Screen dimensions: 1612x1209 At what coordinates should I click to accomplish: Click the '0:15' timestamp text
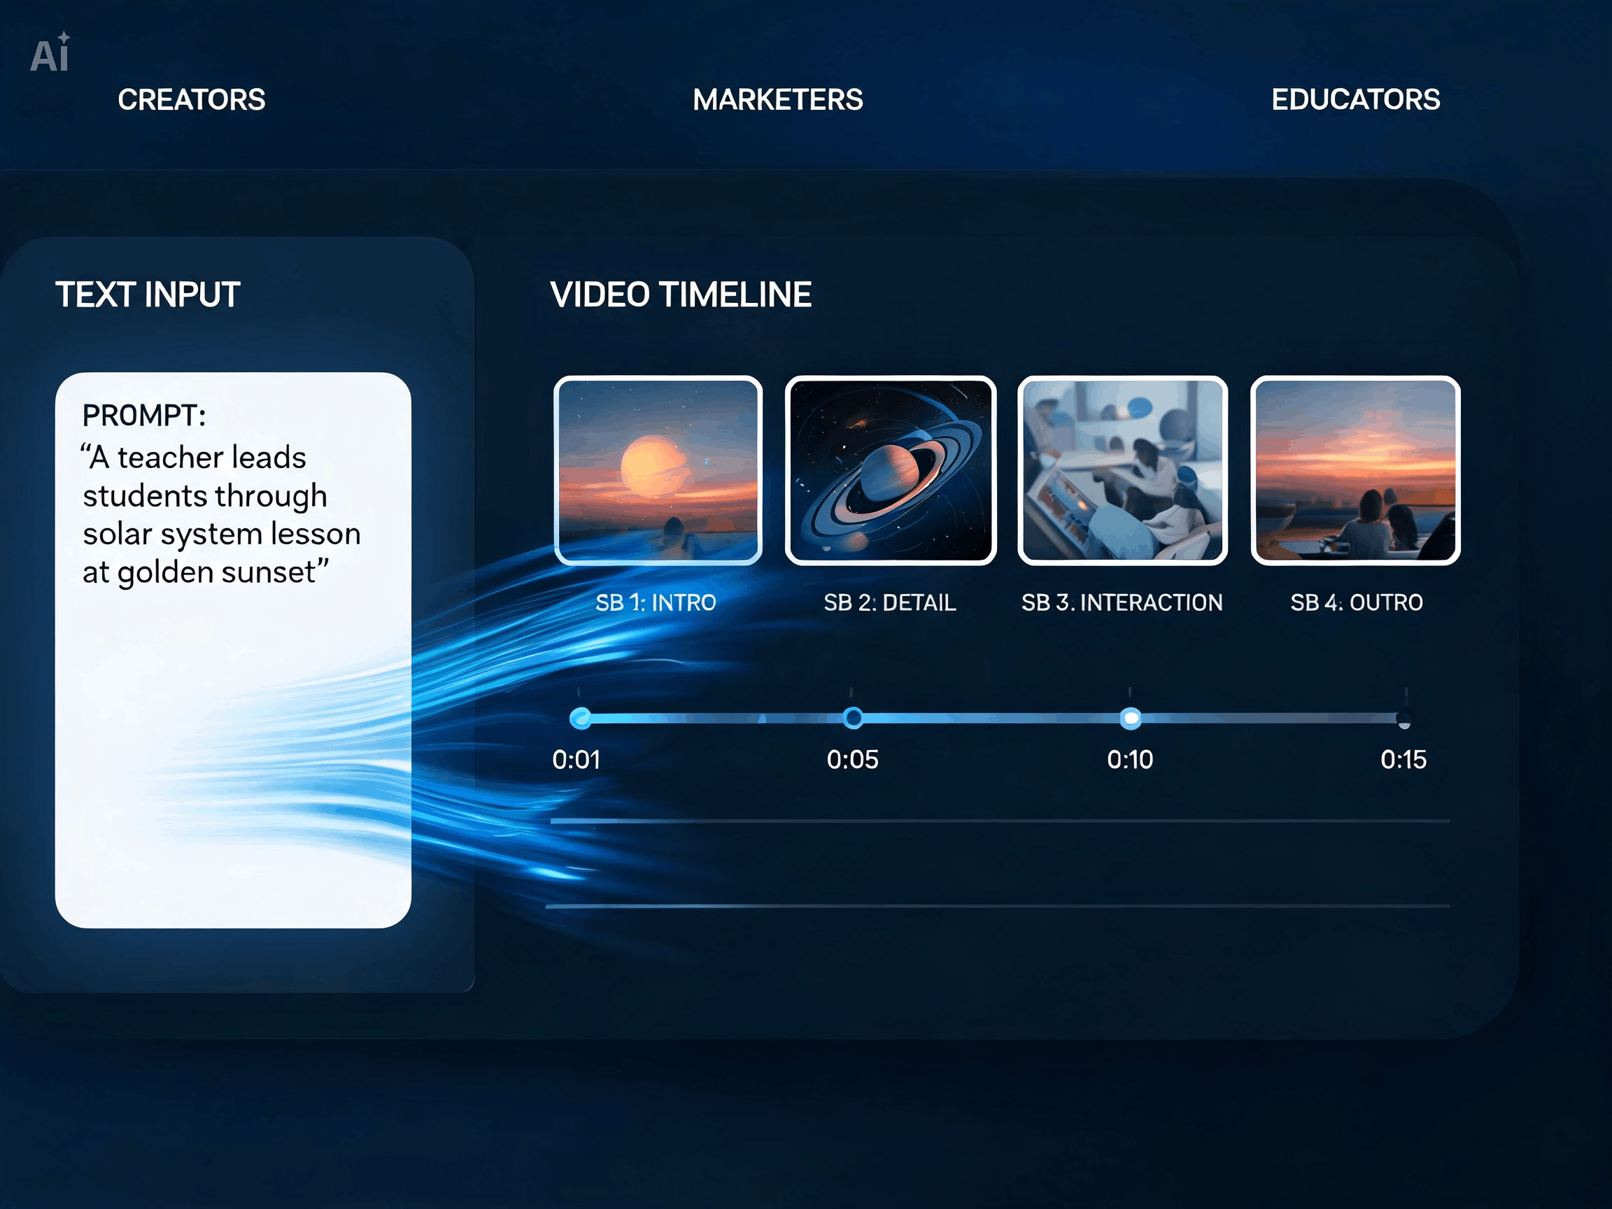click(1404, 760)
